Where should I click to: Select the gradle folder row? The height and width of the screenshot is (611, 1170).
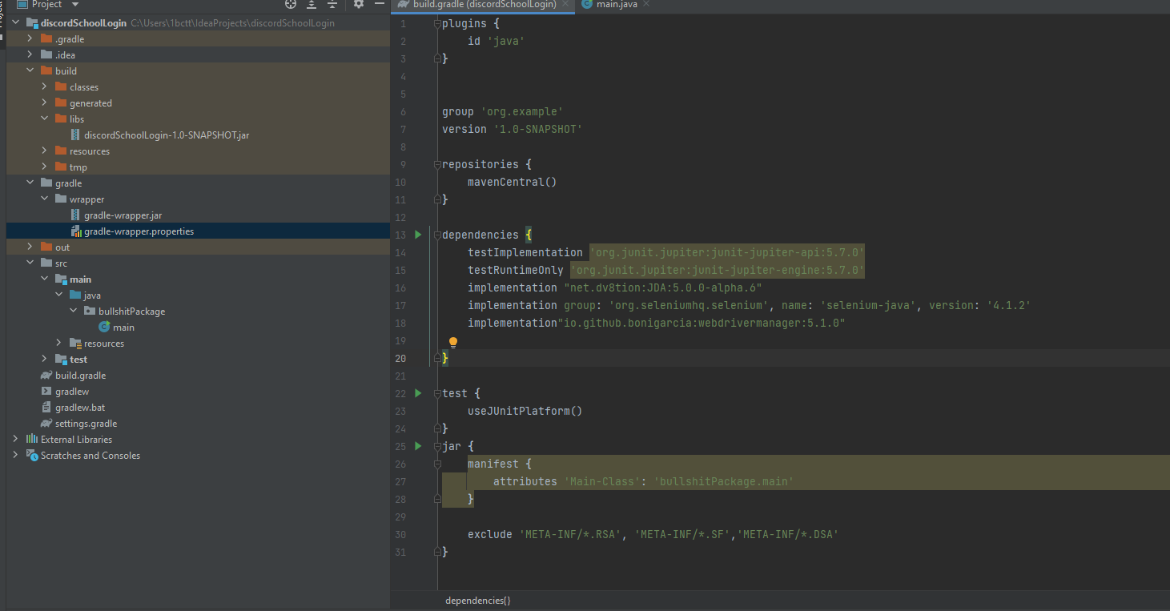click(198, 183)
